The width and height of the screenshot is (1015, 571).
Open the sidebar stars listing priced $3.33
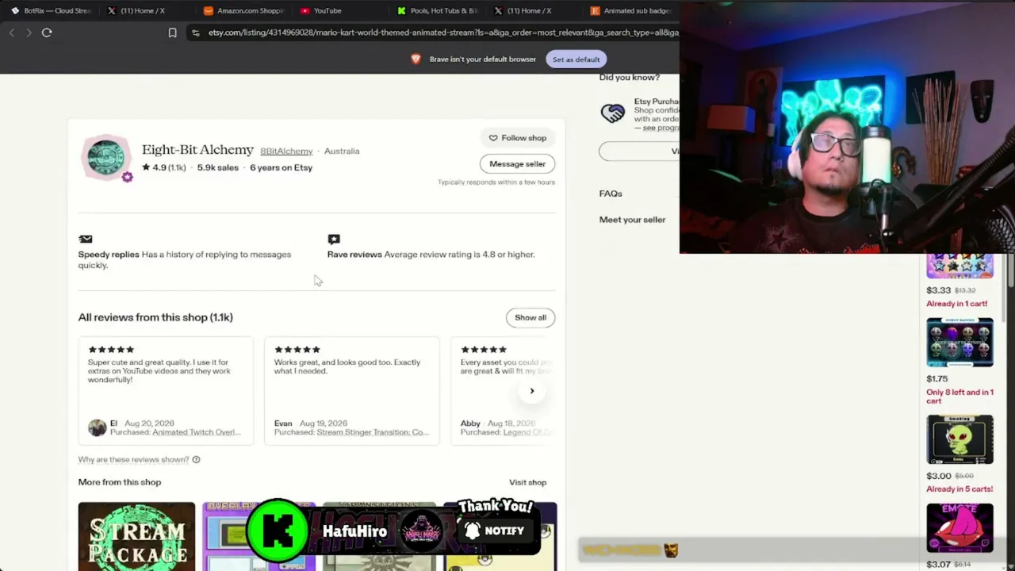959,266
